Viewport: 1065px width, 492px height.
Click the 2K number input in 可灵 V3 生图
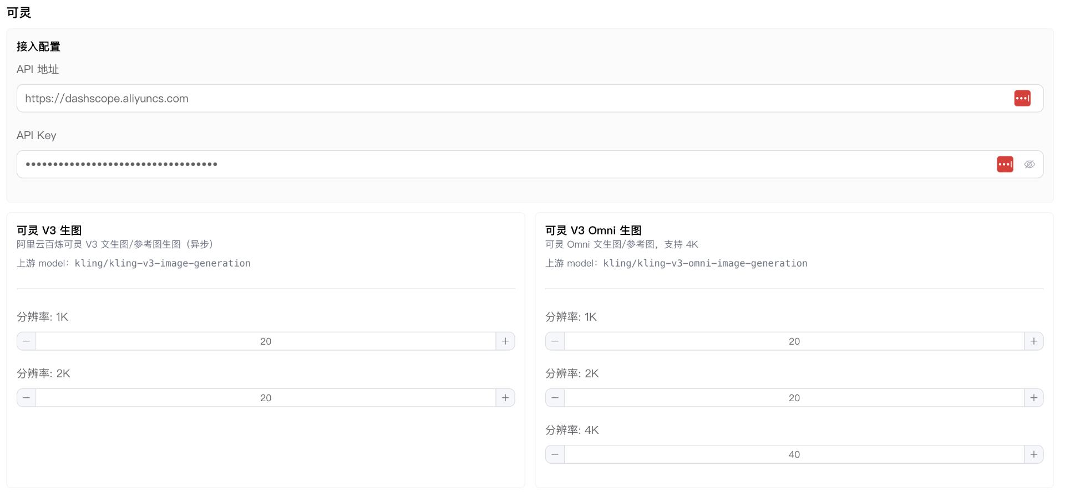coord(266,398)
